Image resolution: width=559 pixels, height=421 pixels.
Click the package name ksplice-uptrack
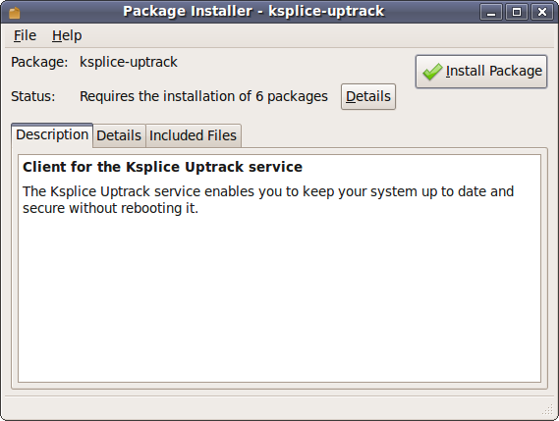(x=129, y=63)
